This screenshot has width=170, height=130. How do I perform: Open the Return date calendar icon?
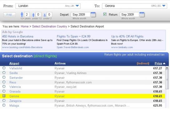tap(142, 15)
